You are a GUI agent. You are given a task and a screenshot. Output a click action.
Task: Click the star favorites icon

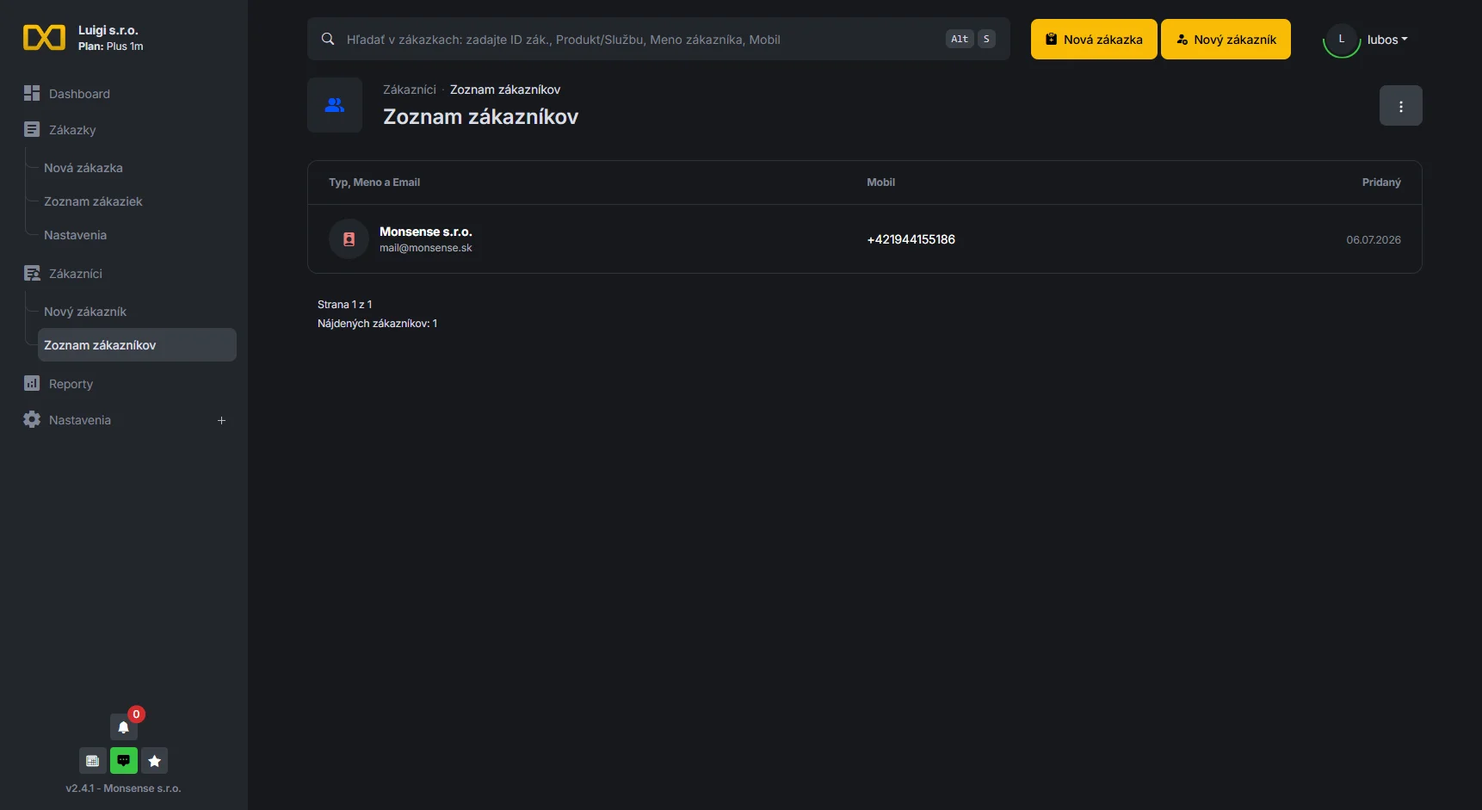pos(154,760)
